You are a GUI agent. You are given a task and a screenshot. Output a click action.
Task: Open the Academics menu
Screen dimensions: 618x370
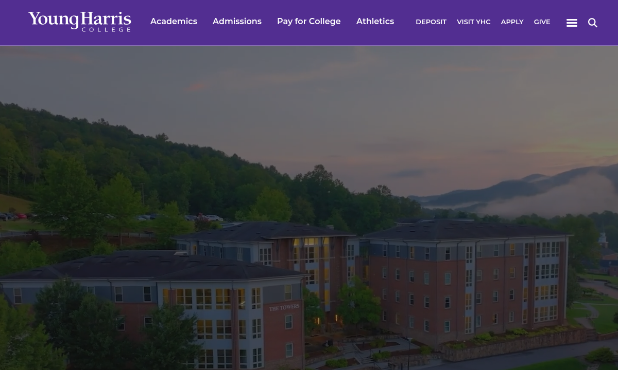pyautogui.click(x=174, y=22)
